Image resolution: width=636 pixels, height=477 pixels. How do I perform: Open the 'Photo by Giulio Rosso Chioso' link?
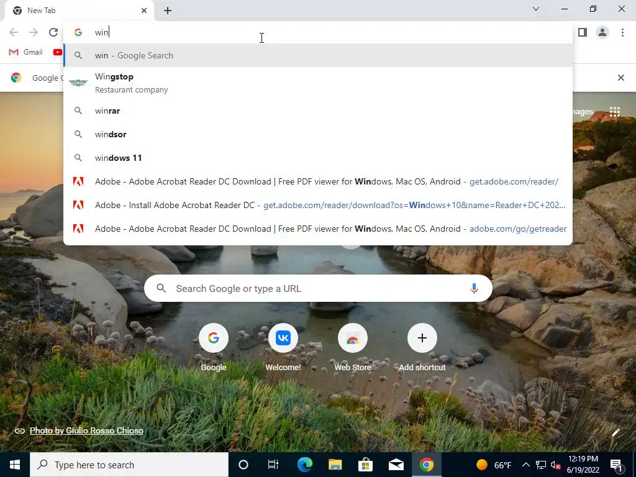pos(86,430)
